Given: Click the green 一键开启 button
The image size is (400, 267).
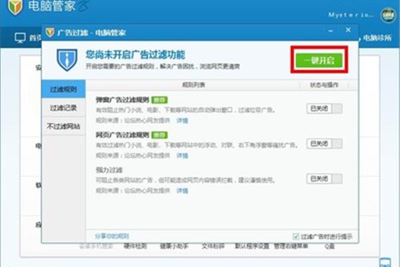Looking at the screenshot, I should (319, 60).
